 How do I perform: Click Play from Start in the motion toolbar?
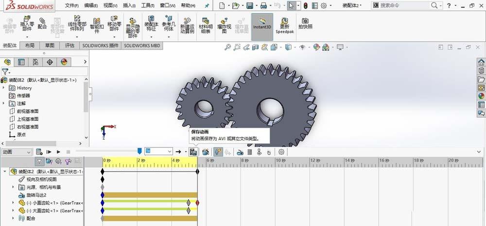(x=49, y=152)
